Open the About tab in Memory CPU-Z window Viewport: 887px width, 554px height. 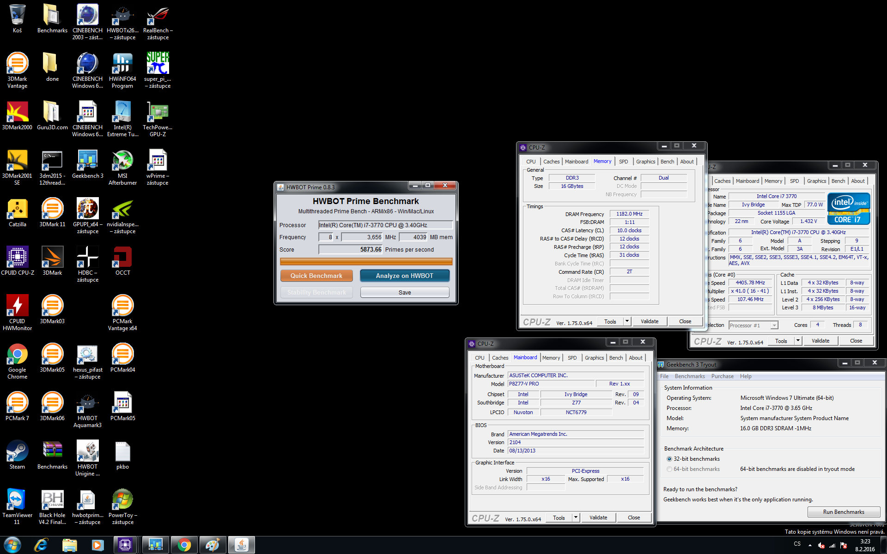687,162
